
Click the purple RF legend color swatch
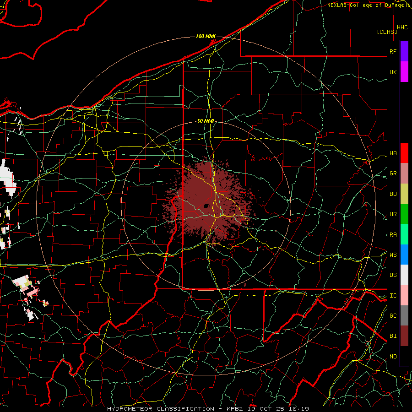click(x=404, y=51)
